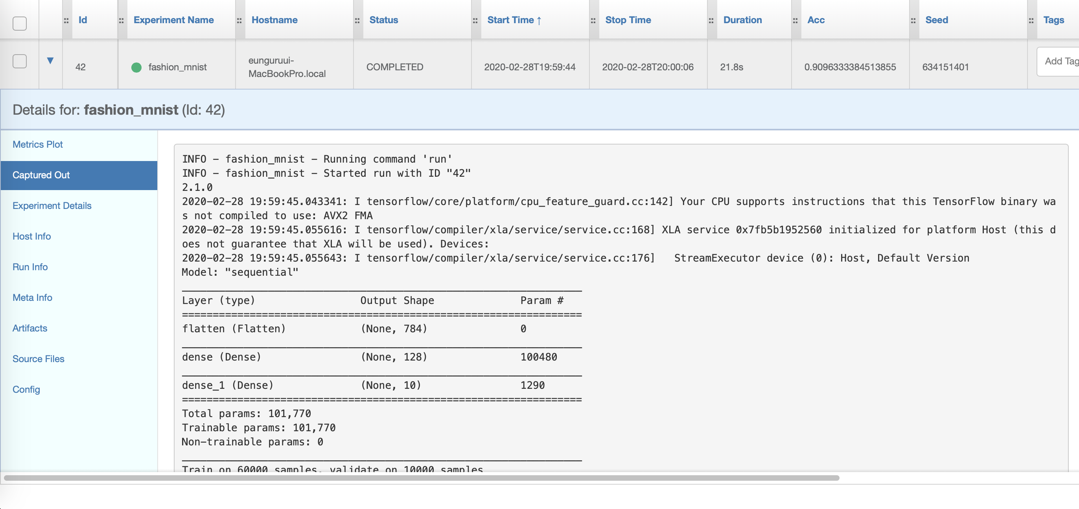1079x509 pixels.
Task: Sort by the Acc column header
Action: [x=816, y=20]
